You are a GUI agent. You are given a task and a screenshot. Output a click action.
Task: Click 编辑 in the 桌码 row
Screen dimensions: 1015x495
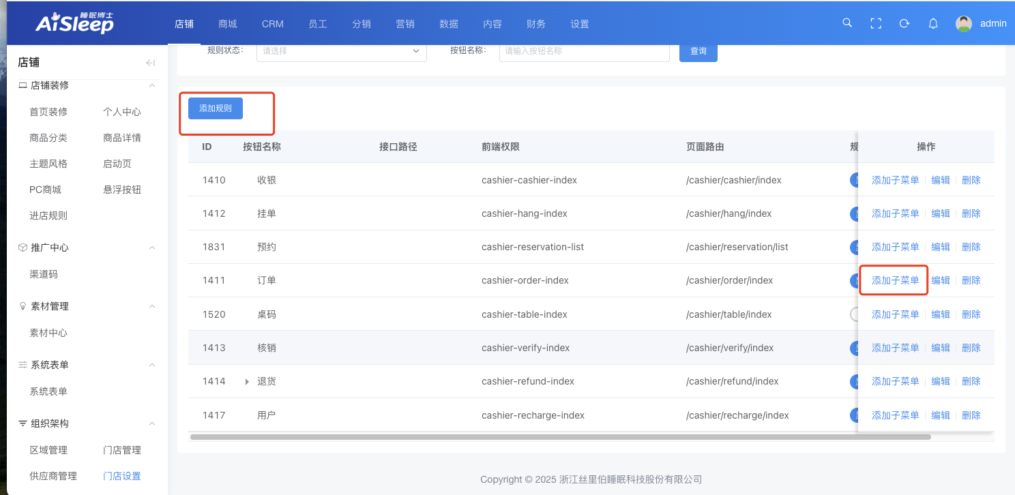pos(941,314)
